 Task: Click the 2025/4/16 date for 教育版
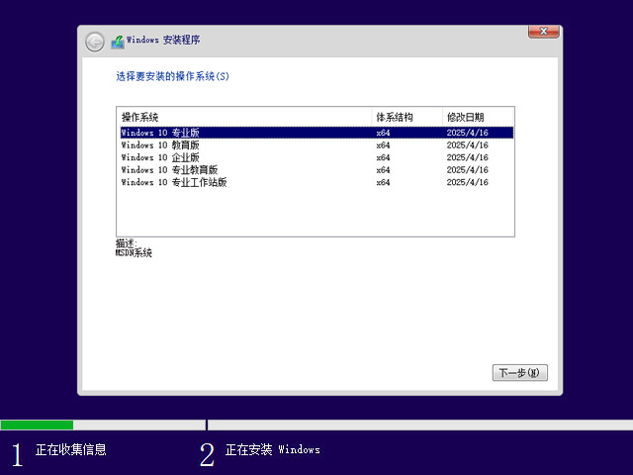coord(467,145)
